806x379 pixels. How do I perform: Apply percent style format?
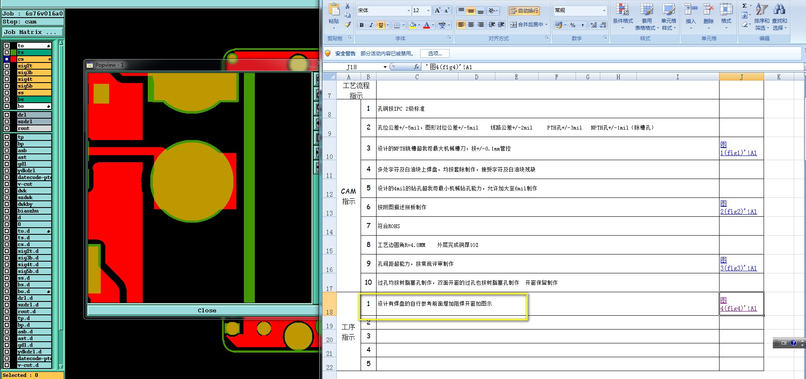tap(573, 25)
